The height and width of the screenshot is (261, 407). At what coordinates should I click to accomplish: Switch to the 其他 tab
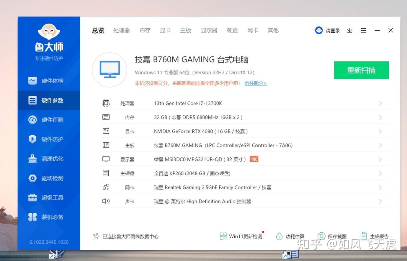tap(273, 30)
